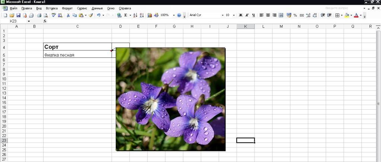This screenshot has width=381, height=162.
Task: Open the Chart Wizard icon
Action: (x=150, y=15)
